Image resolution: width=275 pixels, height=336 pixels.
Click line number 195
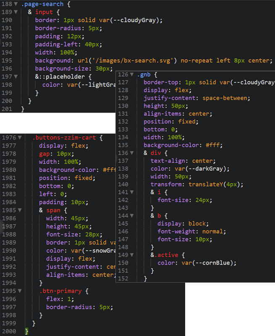(x=7, y=60)
